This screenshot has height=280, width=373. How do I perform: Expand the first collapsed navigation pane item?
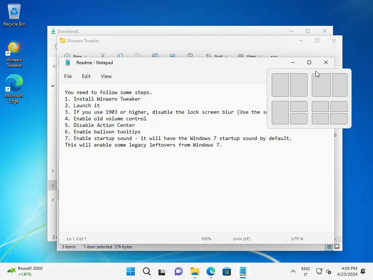[52, 171]
